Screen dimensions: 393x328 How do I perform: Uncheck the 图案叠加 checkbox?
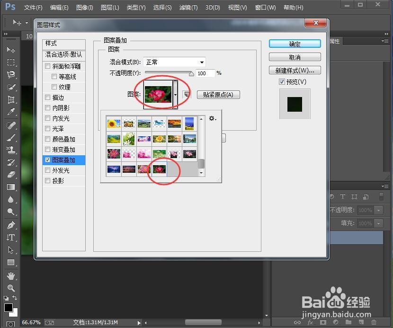click(x=48, y=160)
